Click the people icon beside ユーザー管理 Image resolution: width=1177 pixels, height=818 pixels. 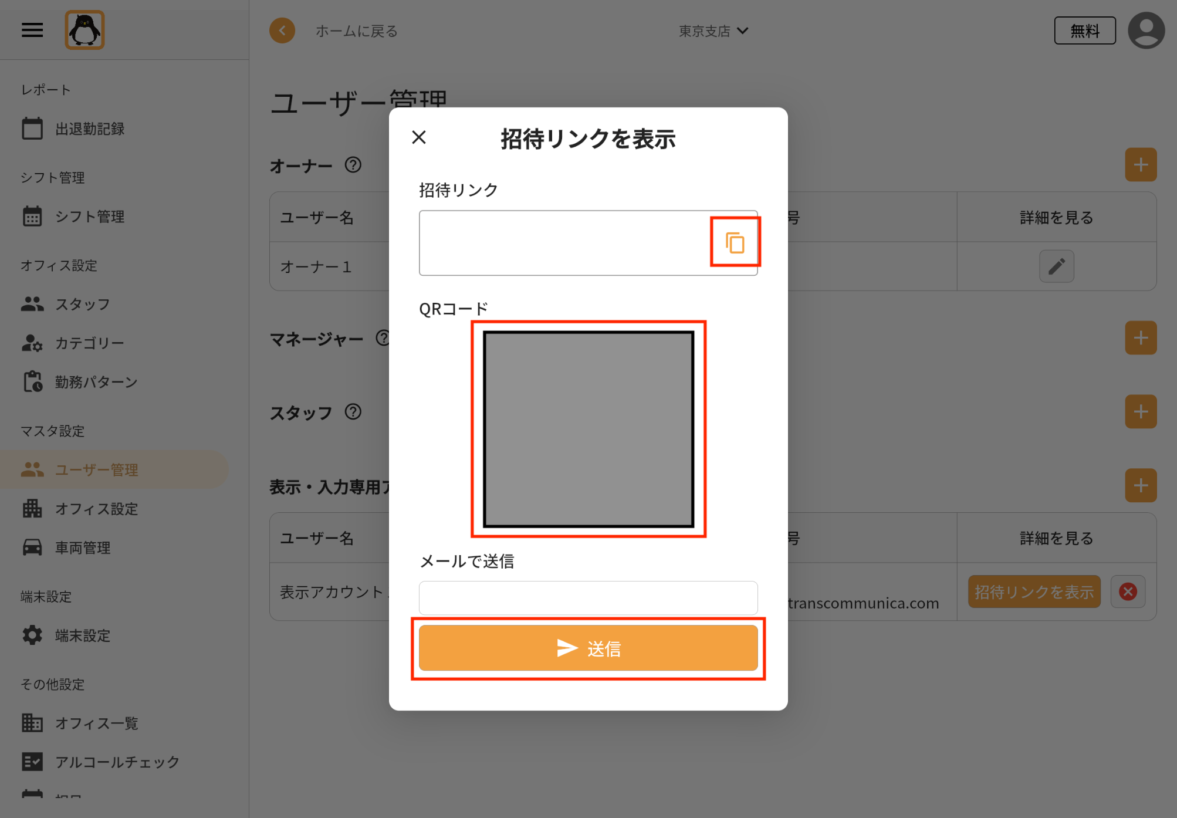click(32, 469)
